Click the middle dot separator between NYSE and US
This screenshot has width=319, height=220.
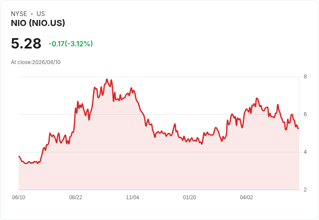pyautogui.click(x=32, y=14)
